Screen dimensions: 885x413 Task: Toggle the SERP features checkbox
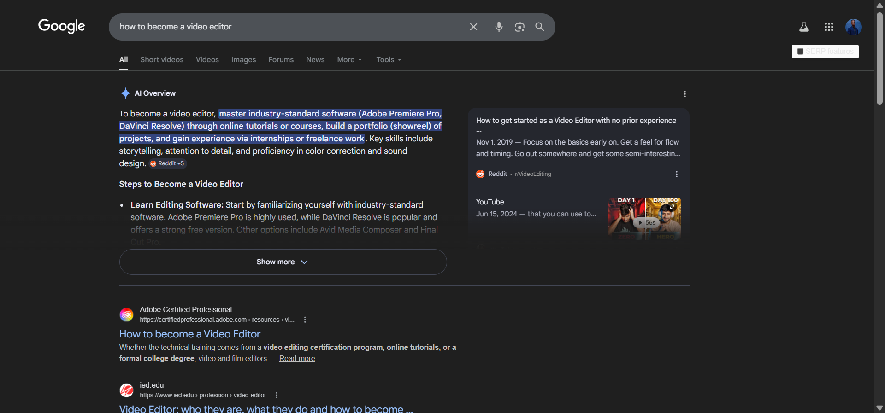[x=800, y=52]
